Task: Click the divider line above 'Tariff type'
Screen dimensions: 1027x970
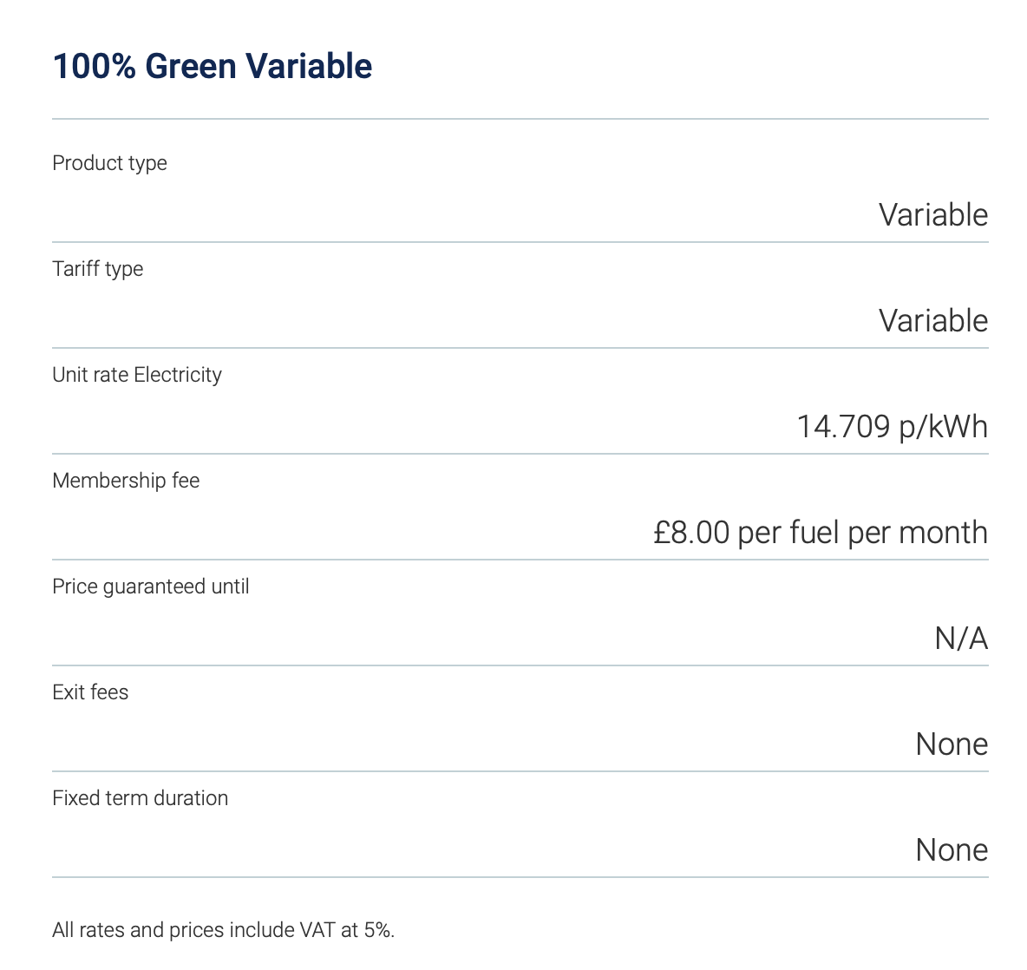Action: click(x=520, y=242)
